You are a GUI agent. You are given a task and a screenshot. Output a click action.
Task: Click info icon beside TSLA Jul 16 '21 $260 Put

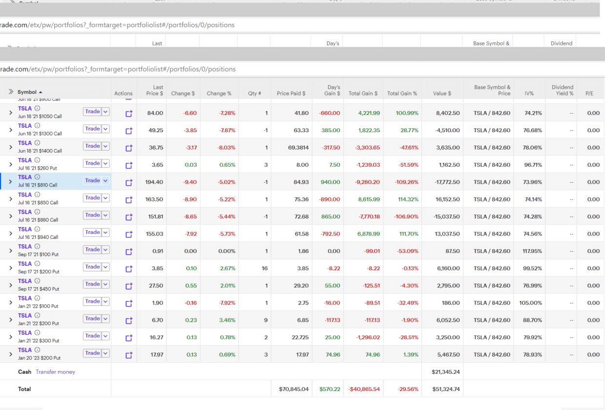(x=37, y=160)
